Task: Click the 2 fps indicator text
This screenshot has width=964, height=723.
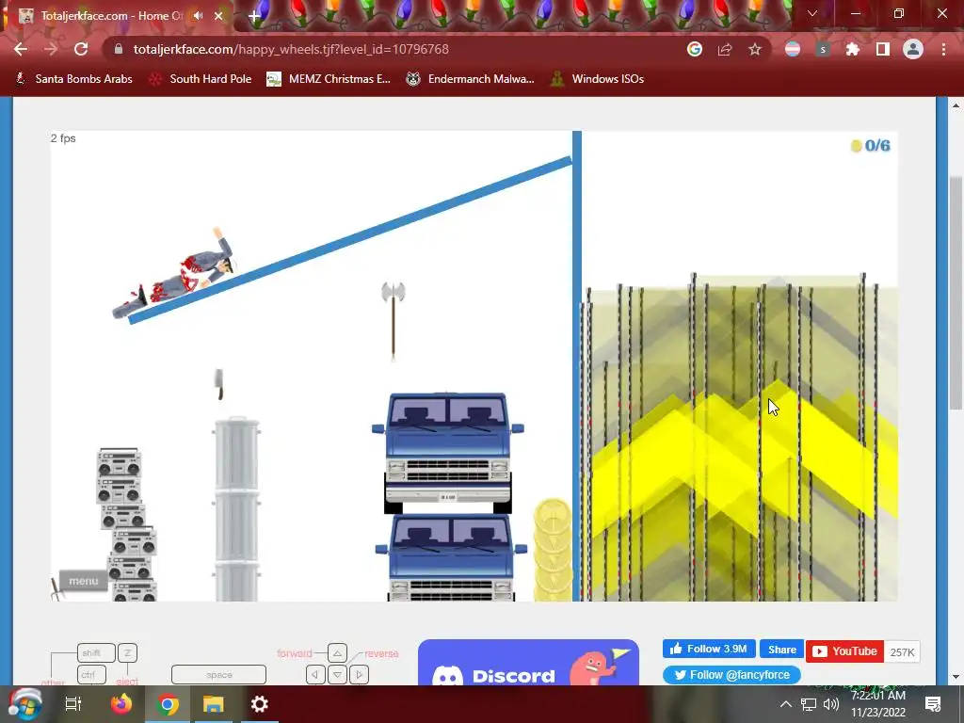Action: click(x=63, y=138)
